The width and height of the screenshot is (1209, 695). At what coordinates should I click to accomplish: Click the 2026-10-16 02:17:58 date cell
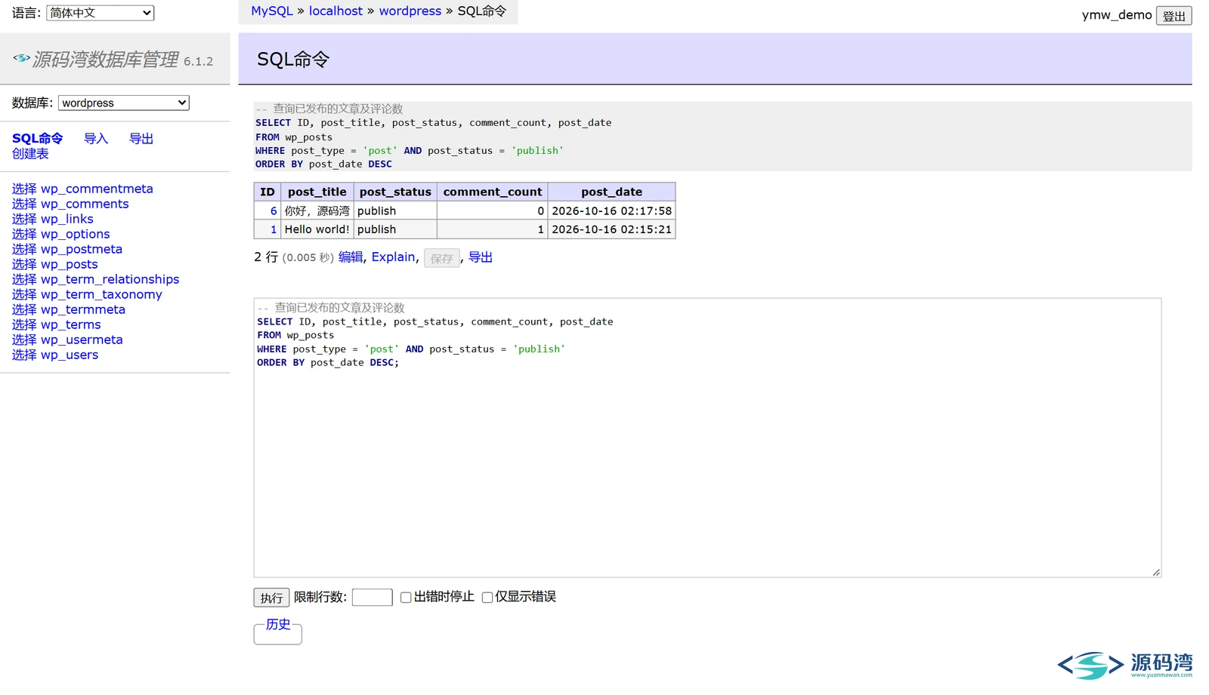[612, 211]
